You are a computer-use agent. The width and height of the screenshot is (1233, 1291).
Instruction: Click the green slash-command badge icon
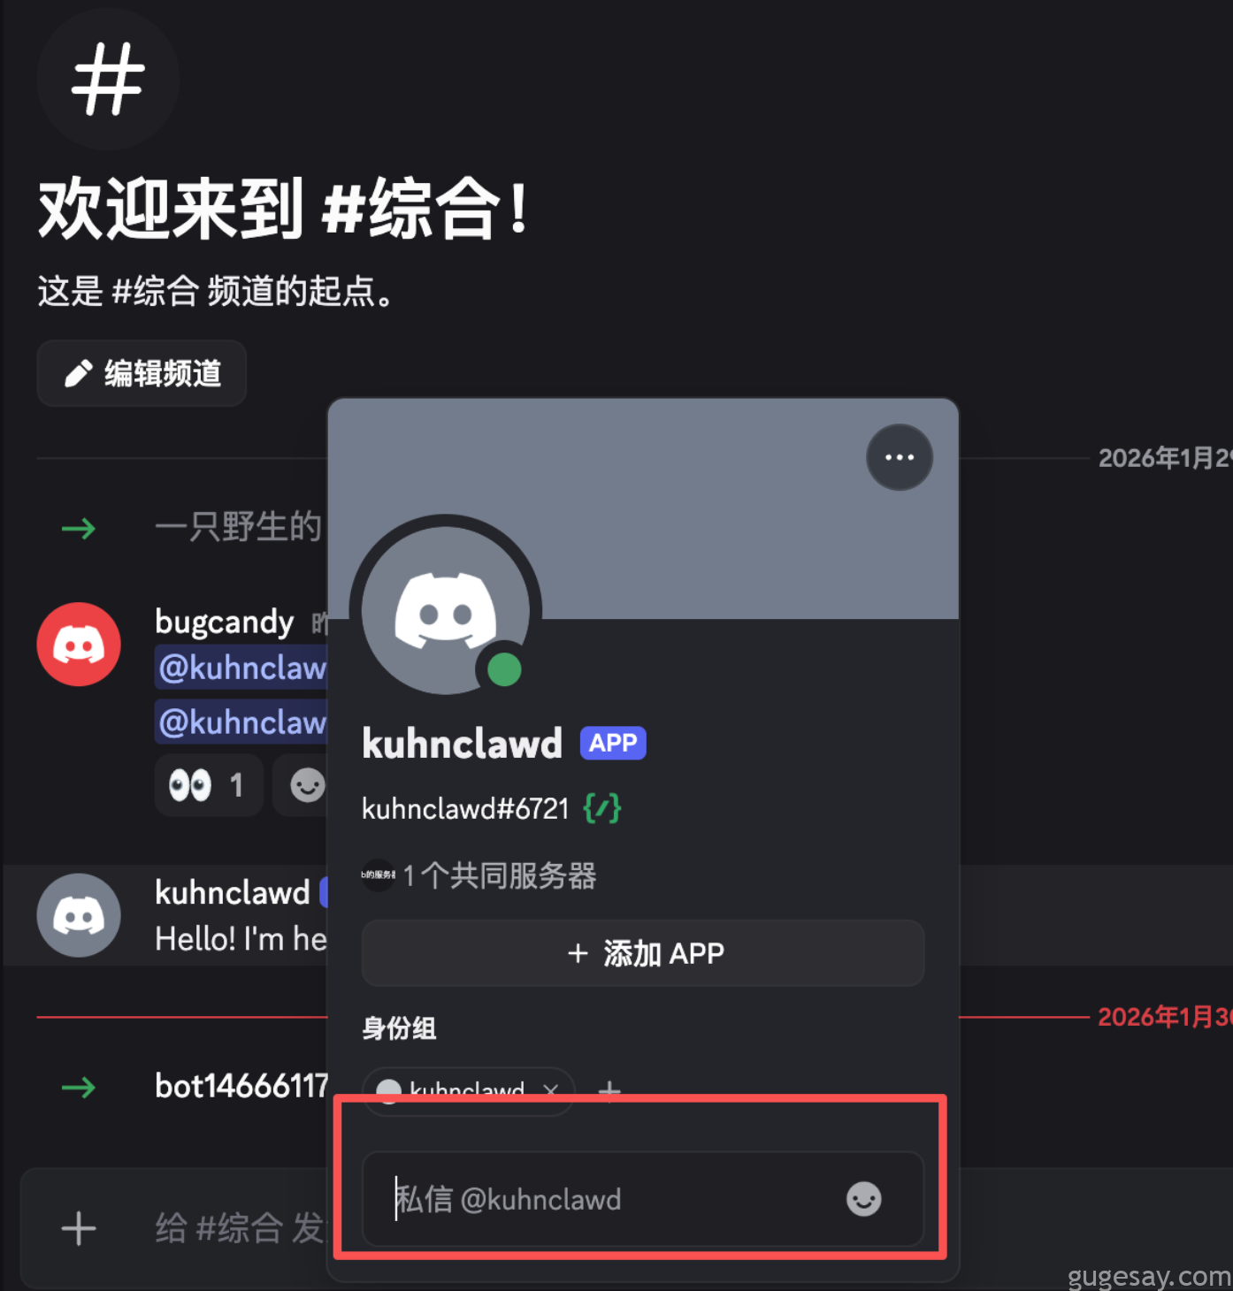[602, 807]
